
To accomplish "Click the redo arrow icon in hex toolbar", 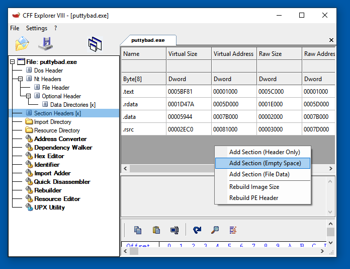I will click(x=197, y=230).
